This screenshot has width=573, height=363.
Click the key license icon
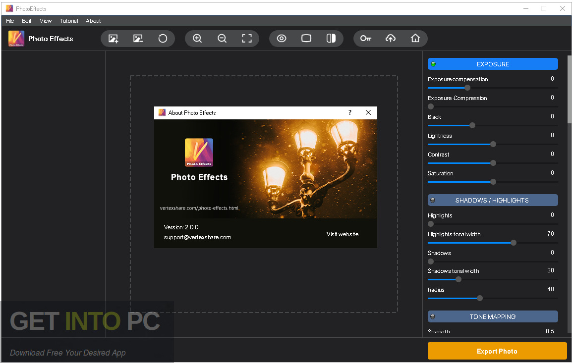pyautogui.click(x=366, y=38)
